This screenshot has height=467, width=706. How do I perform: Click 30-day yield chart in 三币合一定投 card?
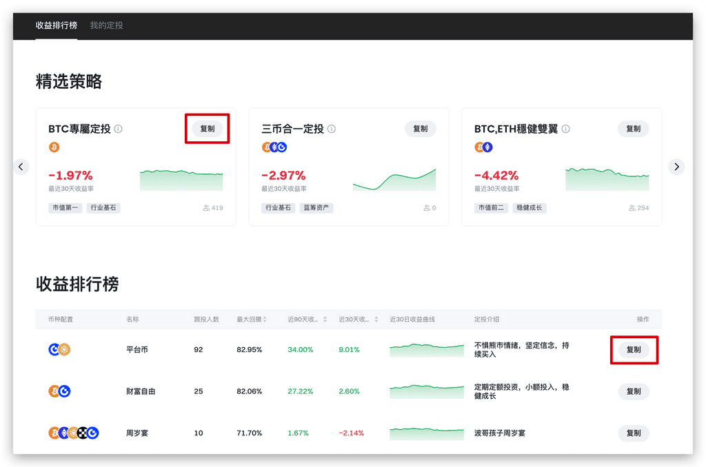click(394, 180)
